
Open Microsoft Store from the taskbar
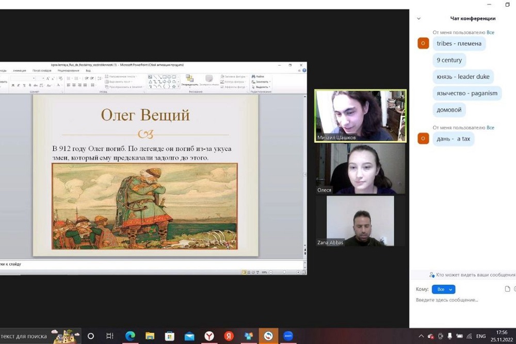tap(169, 336)
